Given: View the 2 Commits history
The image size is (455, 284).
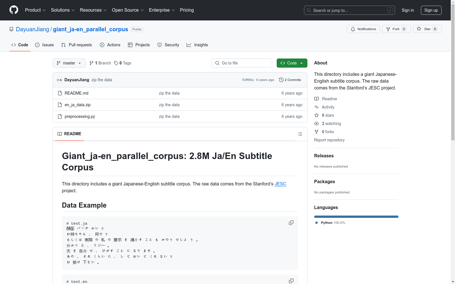Looking at the screenshot, I should click(290, 80).
